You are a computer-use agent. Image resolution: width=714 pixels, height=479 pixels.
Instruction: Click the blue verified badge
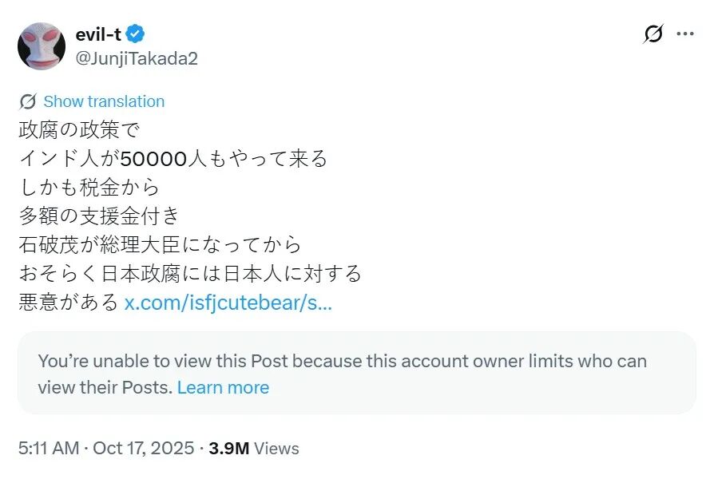(x=137, y=34)
